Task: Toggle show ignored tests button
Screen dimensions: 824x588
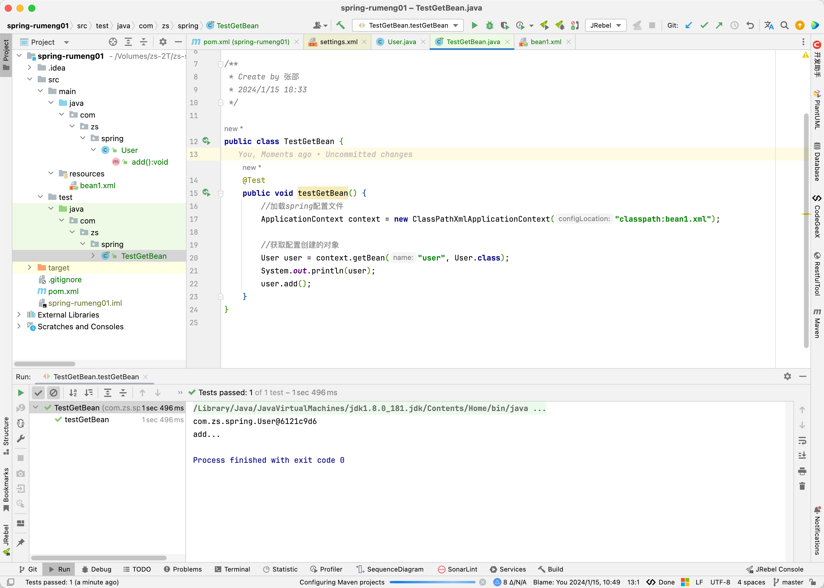Action: pyautogui.click(x=54, y=393)
